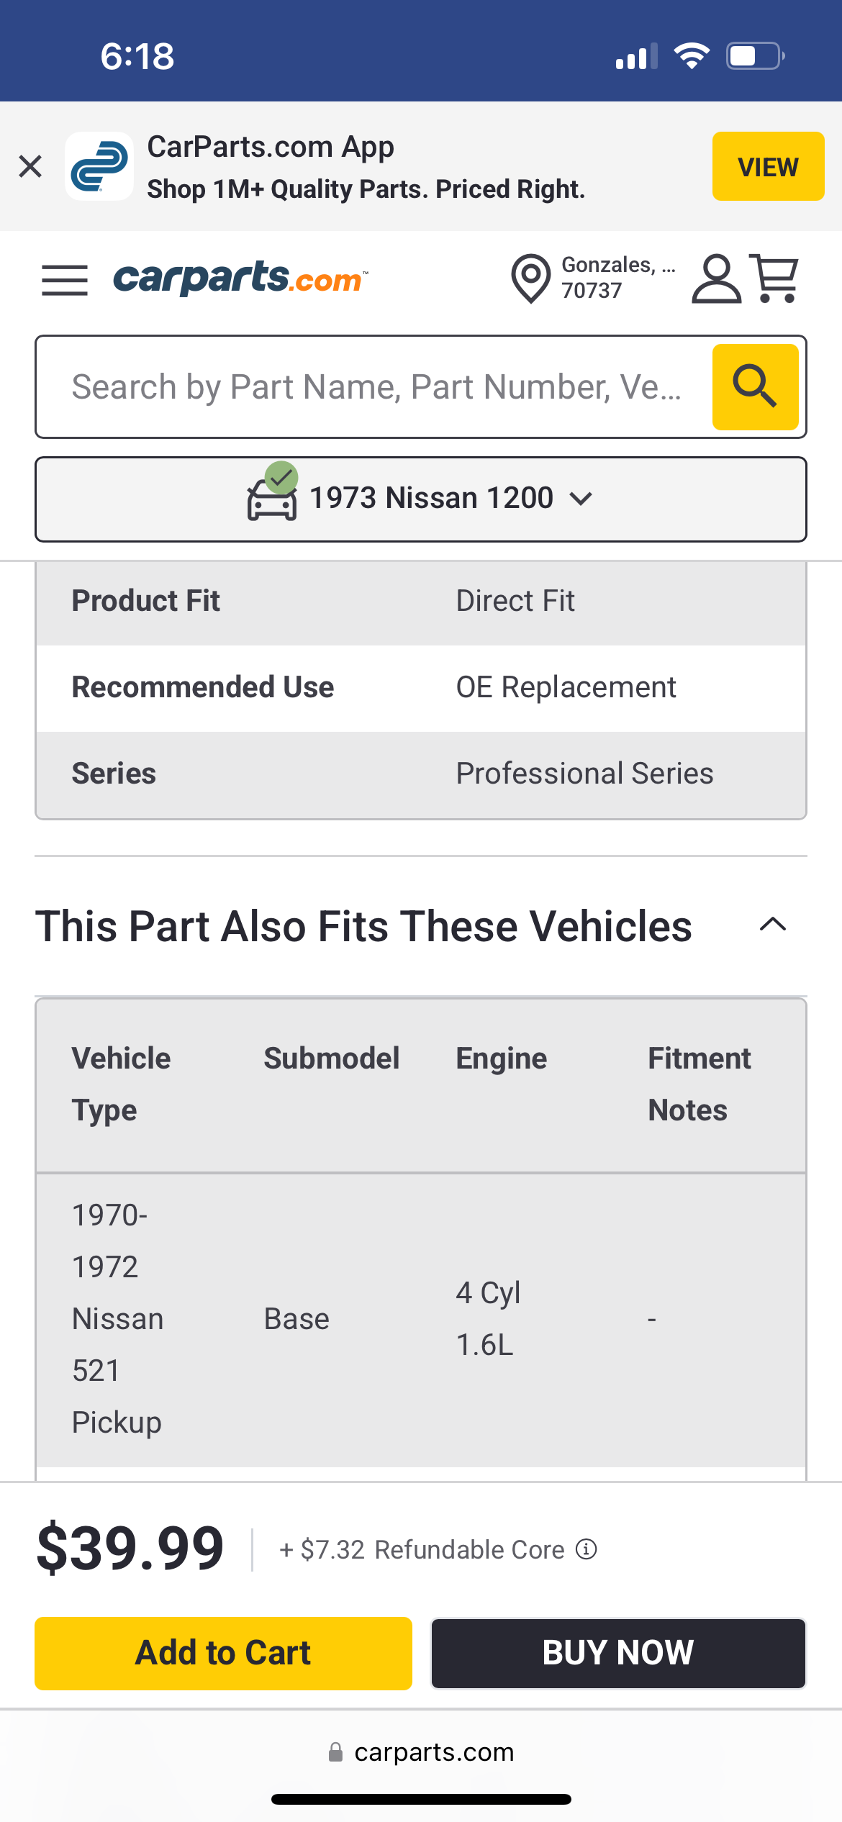Tap the Vehicle Type column header
842x1822 pixels.
[121, 1084]
